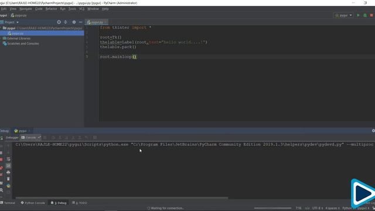Viewport: 375px width, 211px height.
Task: Open the Project view dropdown
Action: point(11,22)
